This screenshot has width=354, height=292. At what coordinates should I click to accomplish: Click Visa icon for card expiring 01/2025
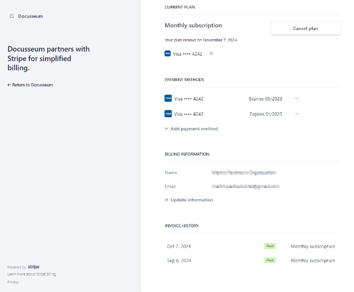click(168, 114)
